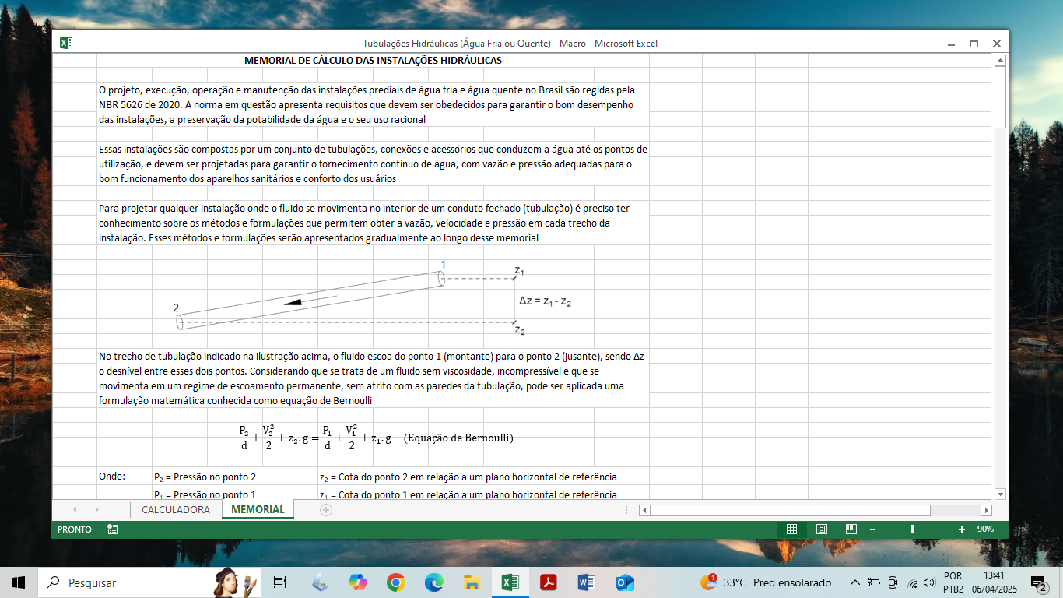1063x598 pixels.
Task: Open zoom dialog via 90% level
Action: coord(986,529)
